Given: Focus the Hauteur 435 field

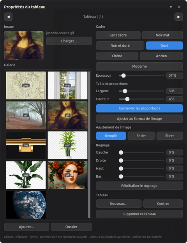Looking at the screenshot, I should (x=175, y=99).
